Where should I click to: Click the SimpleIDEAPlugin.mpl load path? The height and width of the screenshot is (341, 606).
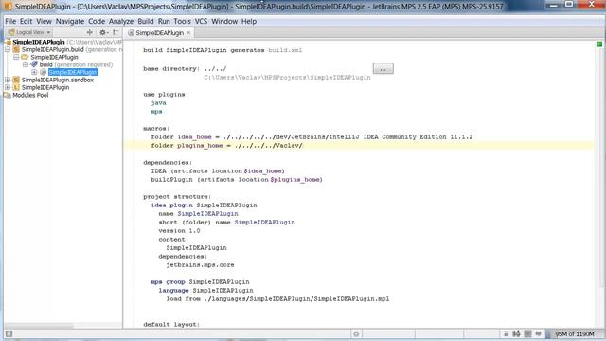[x=296, y=299]
